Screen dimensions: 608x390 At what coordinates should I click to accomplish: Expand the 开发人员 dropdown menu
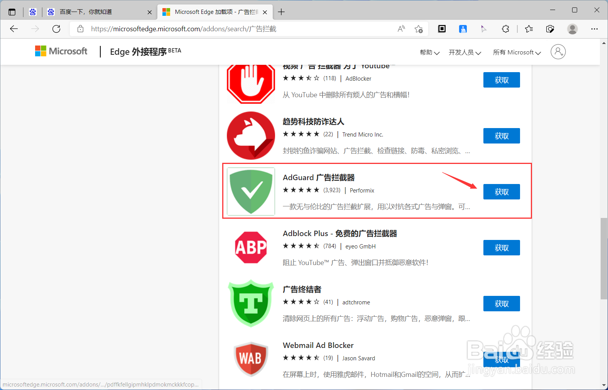click(465, 52)
